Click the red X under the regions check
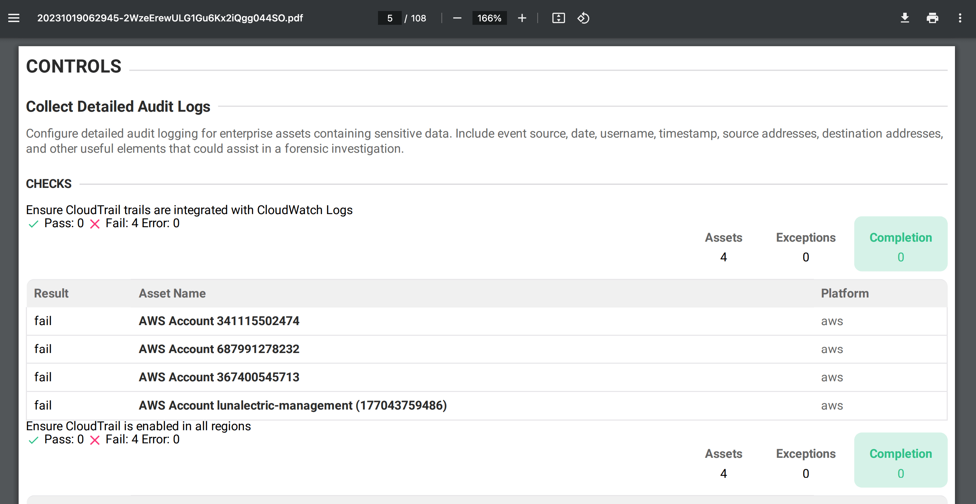This screenshot has width=976, height=504. (x=94, y=440)
